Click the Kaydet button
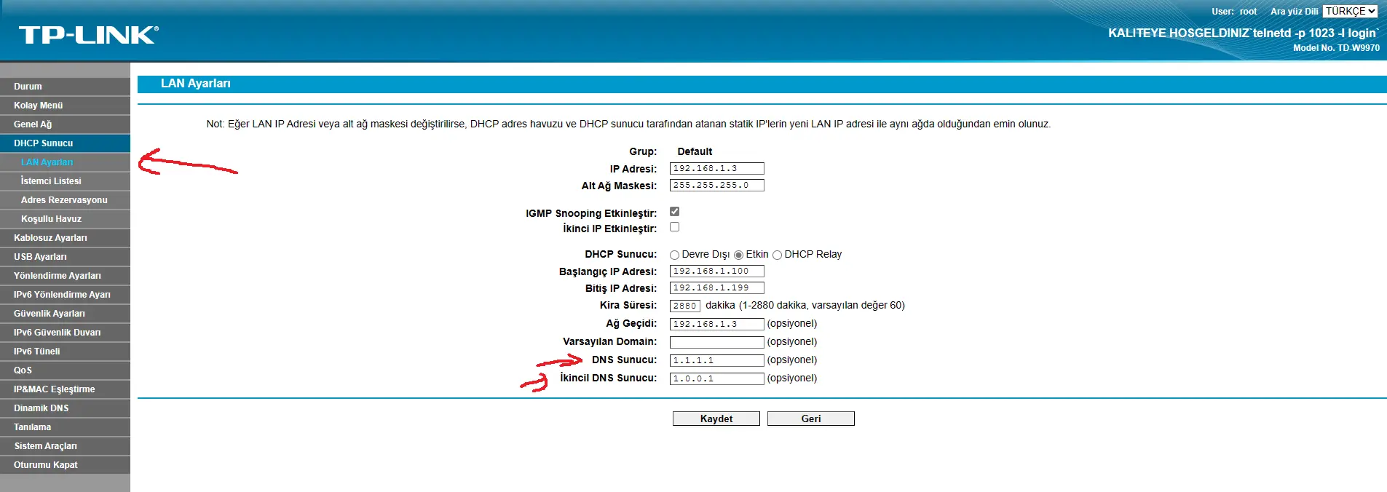The height and width of the screenshot is (492, 1387). pyautogui.click(x=716, y=418)
